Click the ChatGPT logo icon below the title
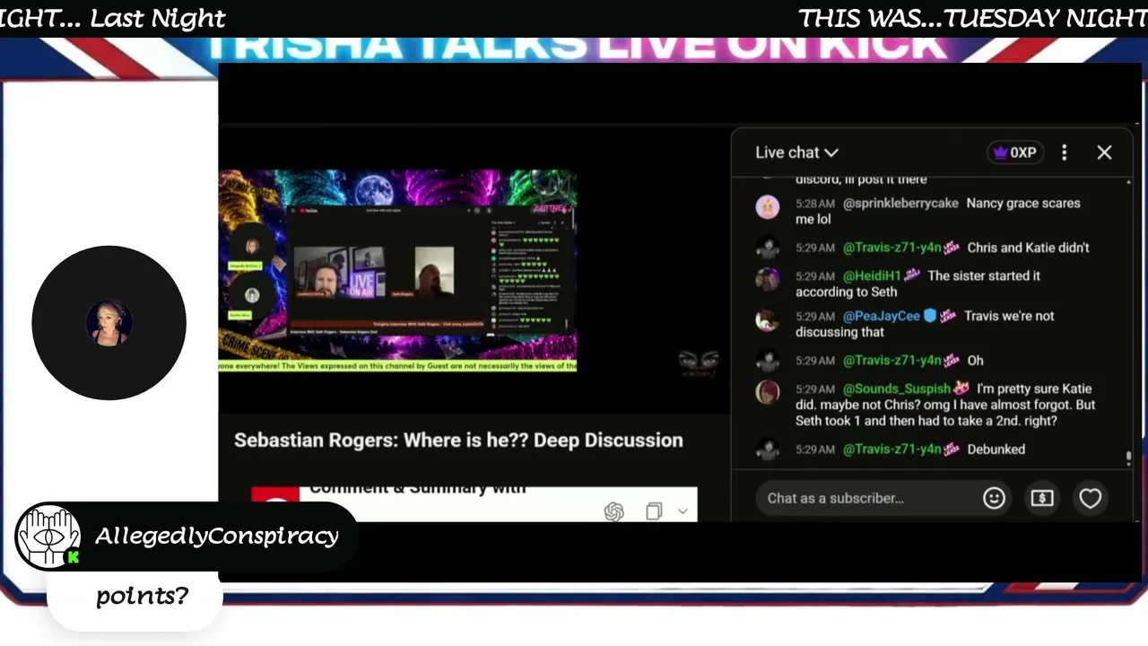 click(613, 511)
